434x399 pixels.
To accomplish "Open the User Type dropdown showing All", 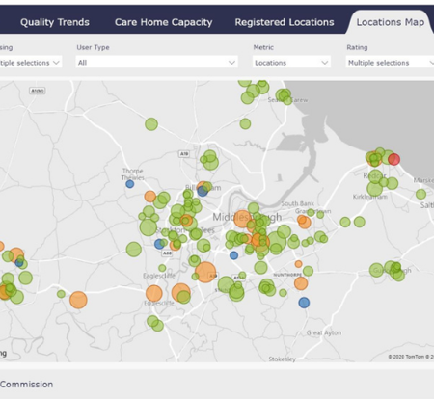I will pos(156,63).
